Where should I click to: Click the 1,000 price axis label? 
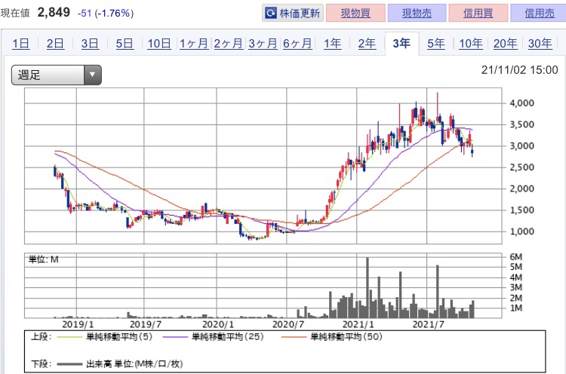[521, 231]
